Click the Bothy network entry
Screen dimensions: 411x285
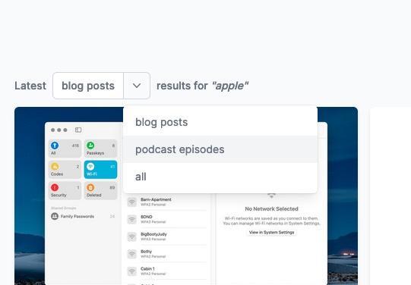[x=167, y=254]
